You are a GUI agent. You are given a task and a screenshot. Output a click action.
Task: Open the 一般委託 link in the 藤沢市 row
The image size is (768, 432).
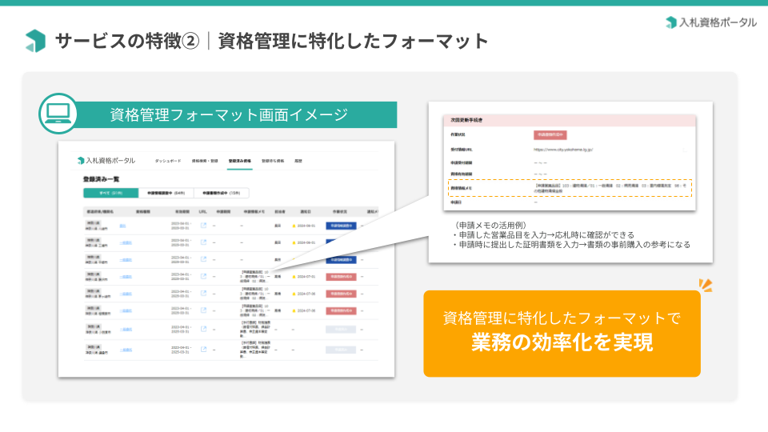click(126, 277)
